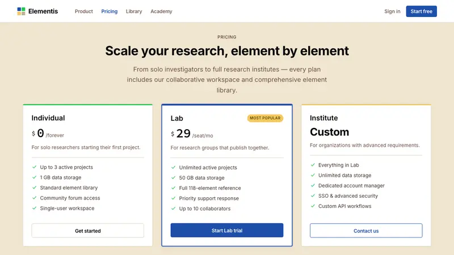Click the Elementis brand name

pos(43,11)
